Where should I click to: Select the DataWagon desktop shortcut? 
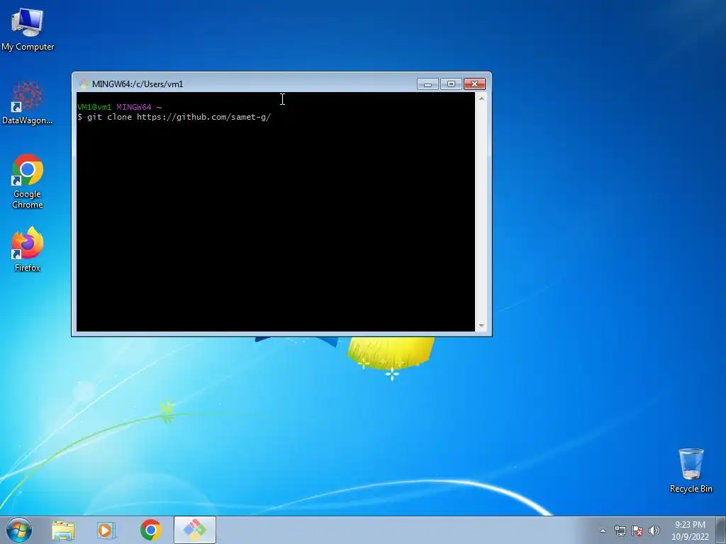point(28,103)
